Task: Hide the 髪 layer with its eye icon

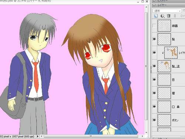Action: (154, 39)
